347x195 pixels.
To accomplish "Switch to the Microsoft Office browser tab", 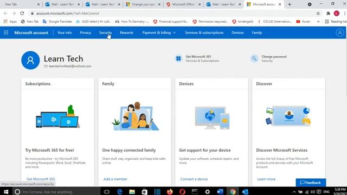I will 183,4.
